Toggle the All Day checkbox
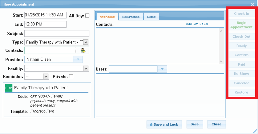This screenshot has width=258, height=134. tap(87, 16)
